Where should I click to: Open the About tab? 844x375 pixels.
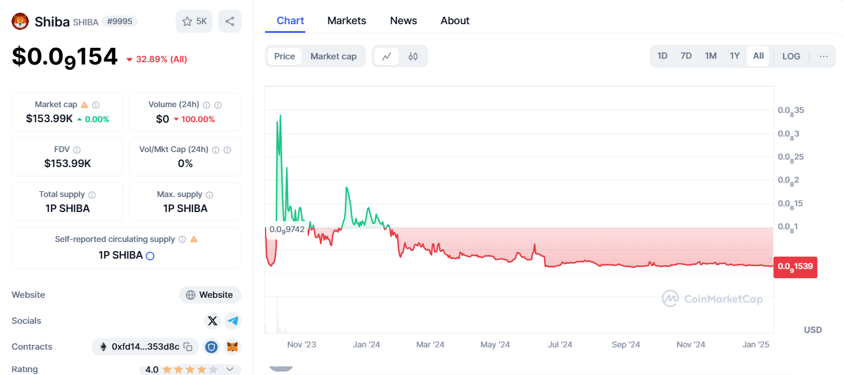455,21
